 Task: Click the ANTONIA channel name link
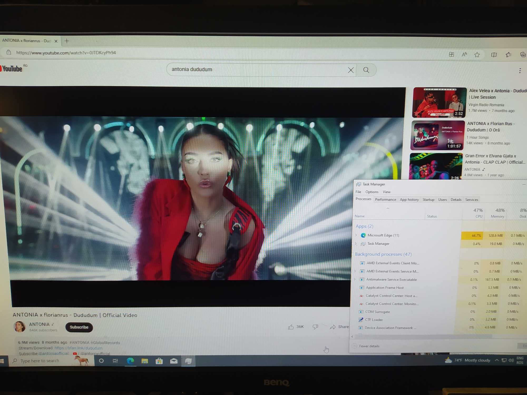click(x=39, y=324)
